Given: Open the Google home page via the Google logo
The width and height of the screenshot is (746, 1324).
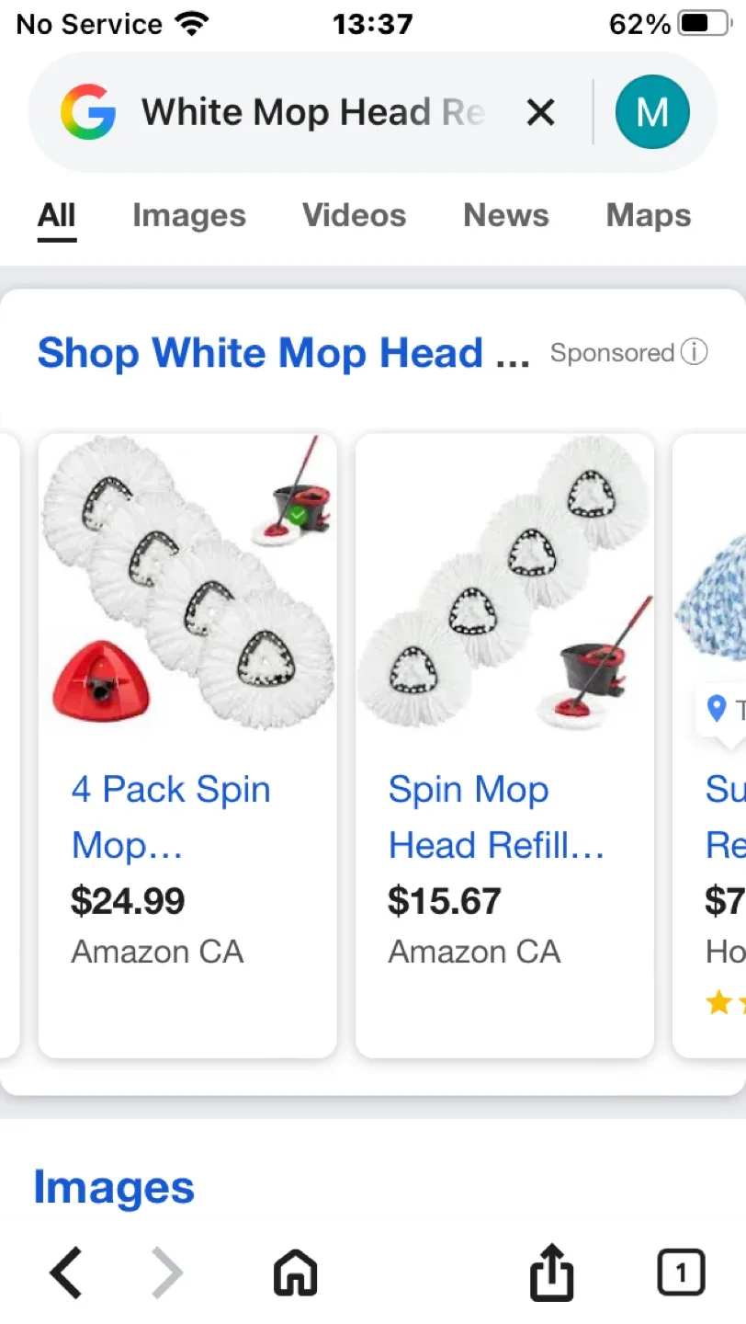Looking at the screenshot, I should coord(87,111).
